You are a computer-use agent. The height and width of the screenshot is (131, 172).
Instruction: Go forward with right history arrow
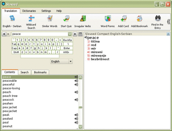tap(8, 34)
